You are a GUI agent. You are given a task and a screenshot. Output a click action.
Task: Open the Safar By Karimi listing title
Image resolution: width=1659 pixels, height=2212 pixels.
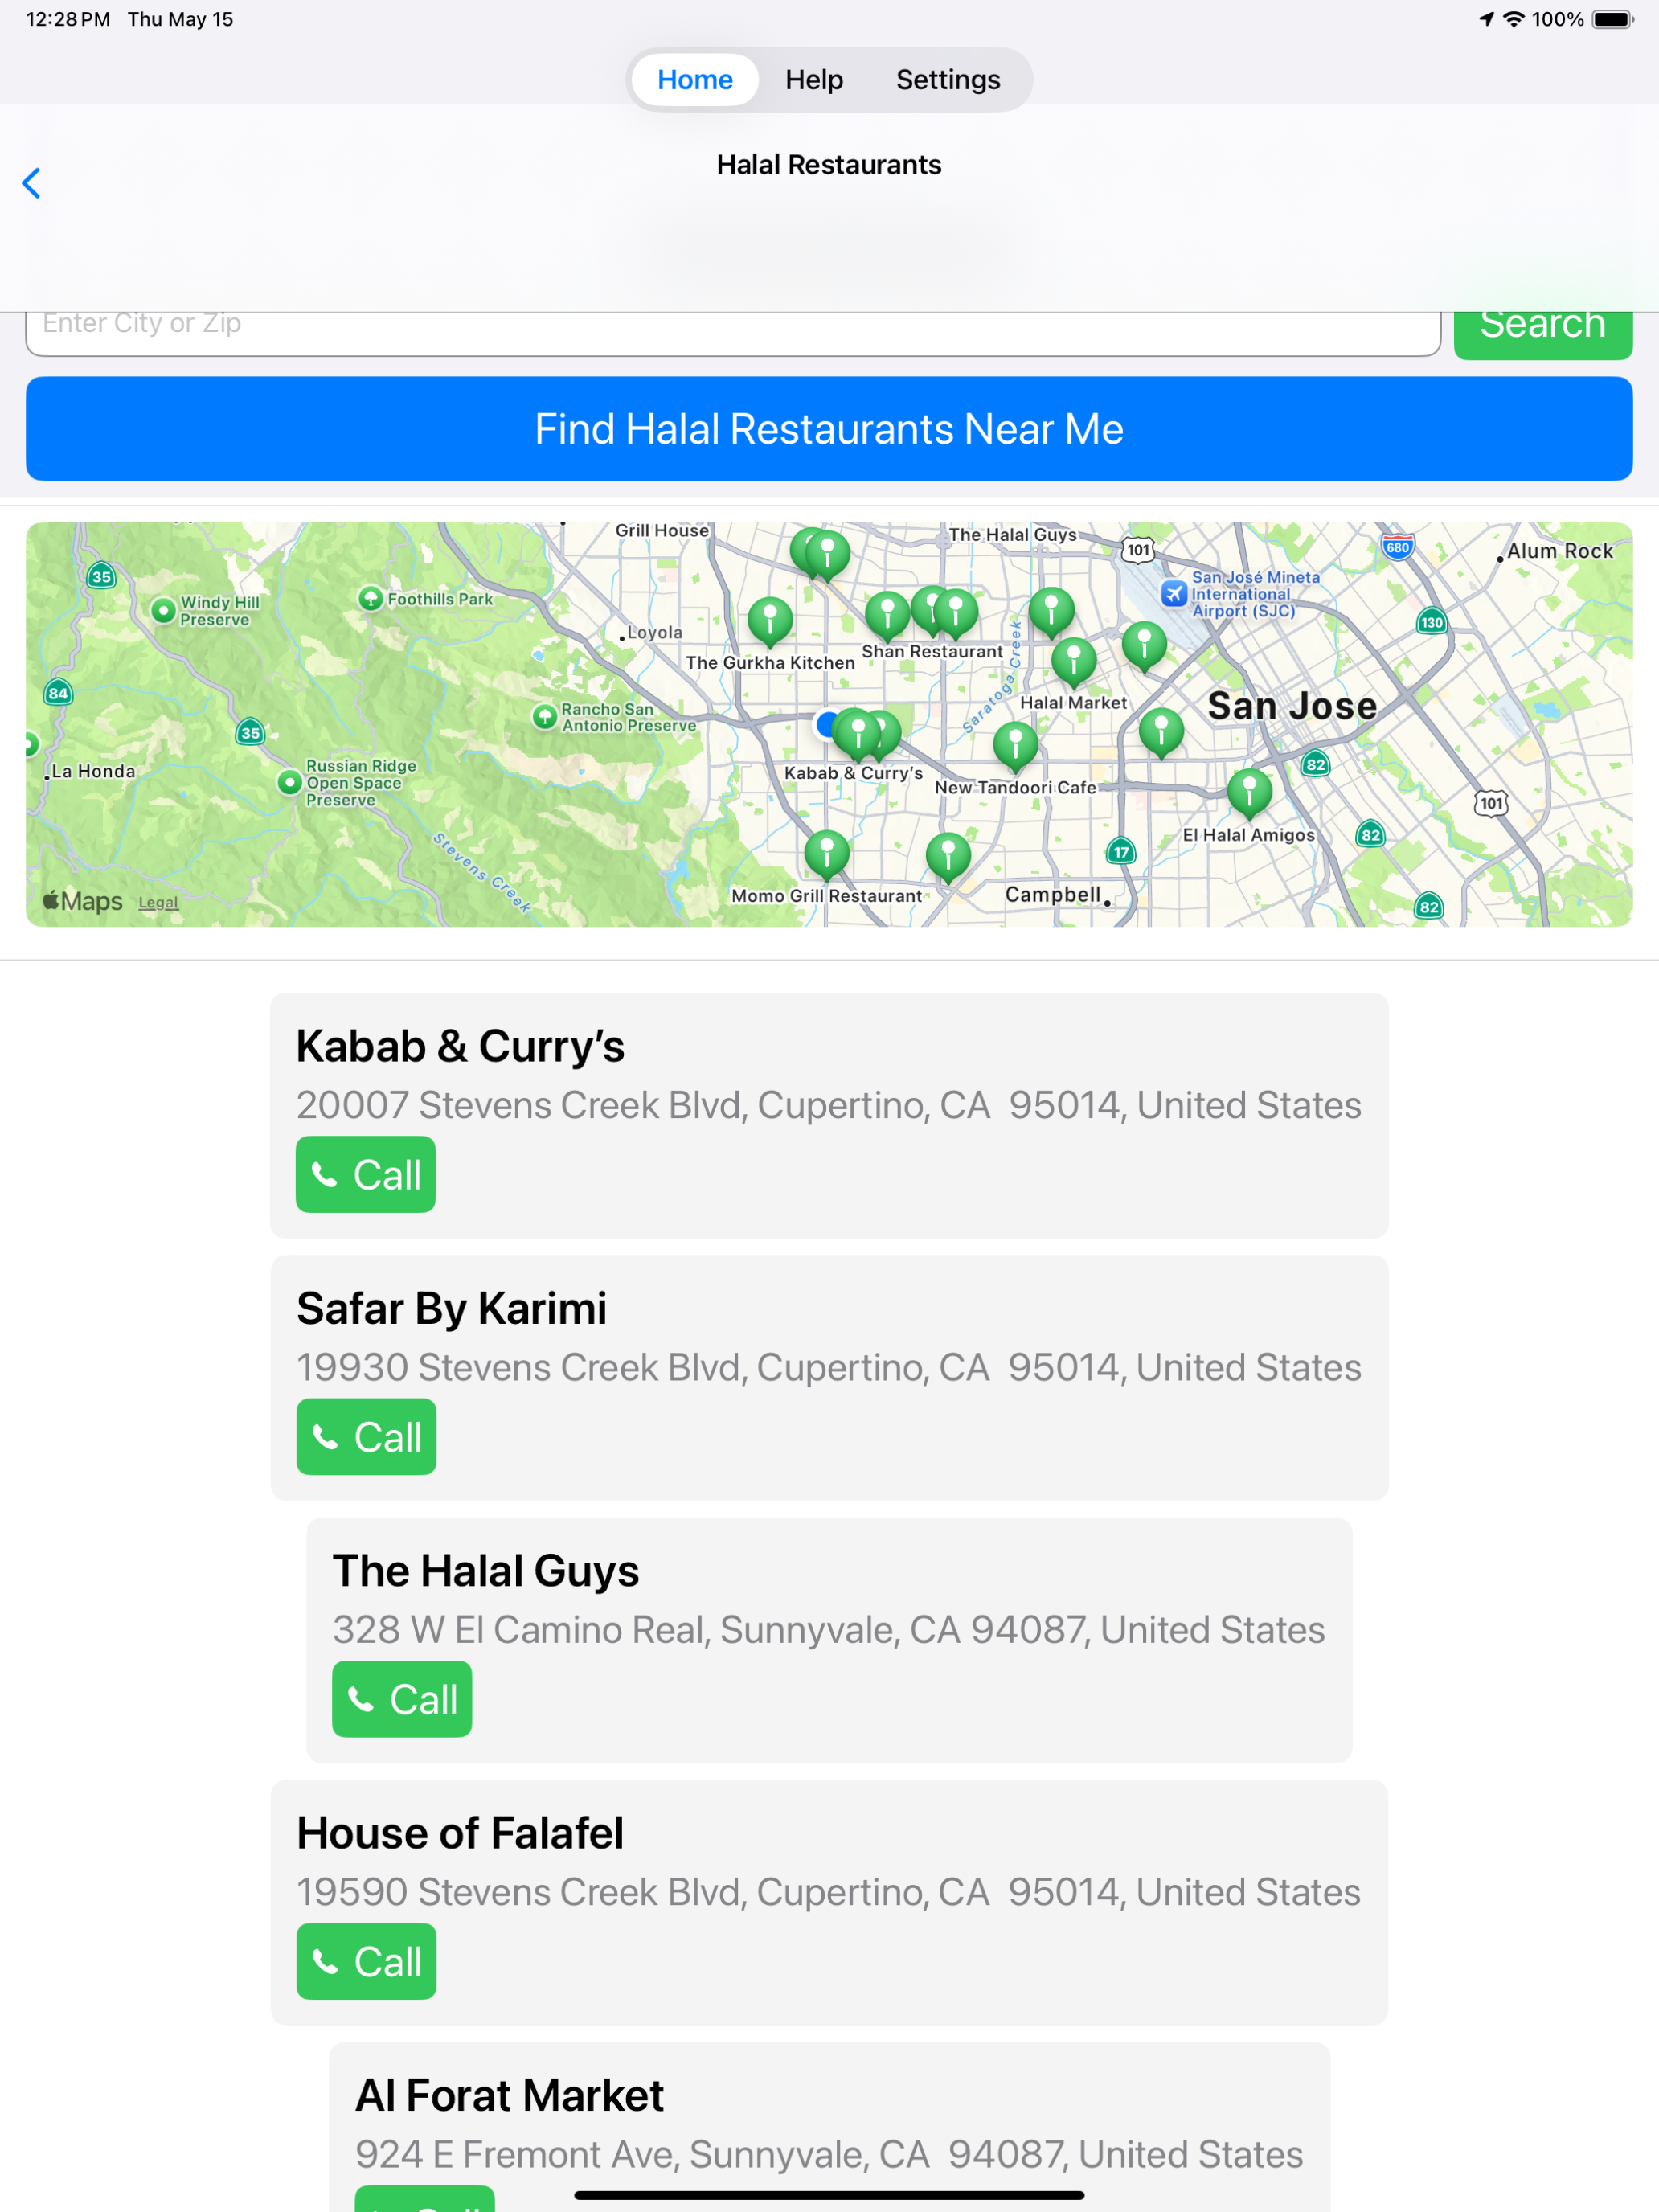coord(452,1308)
